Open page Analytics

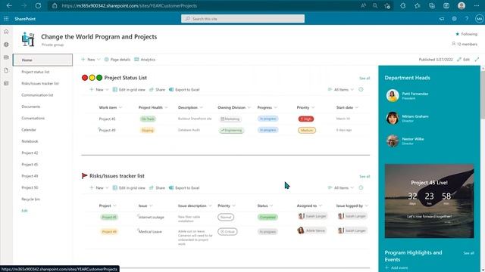click(x=145, y=60)
